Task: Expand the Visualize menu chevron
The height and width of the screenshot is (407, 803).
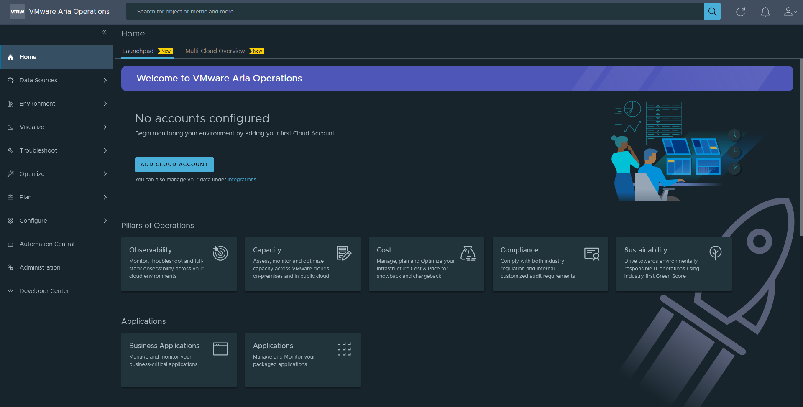Action: click(x=105, y=127)
